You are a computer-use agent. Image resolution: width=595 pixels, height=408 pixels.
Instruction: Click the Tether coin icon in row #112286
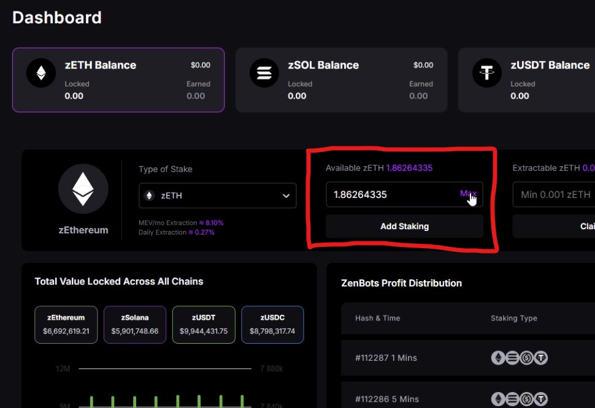tap(541, 399)
